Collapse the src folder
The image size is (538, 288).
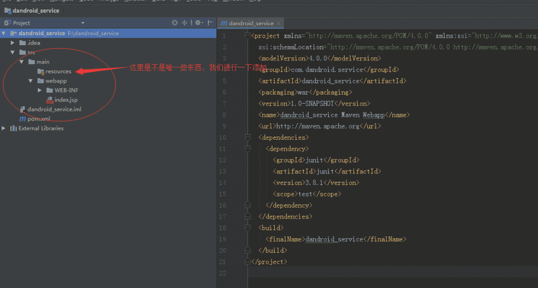click(13, 53)
